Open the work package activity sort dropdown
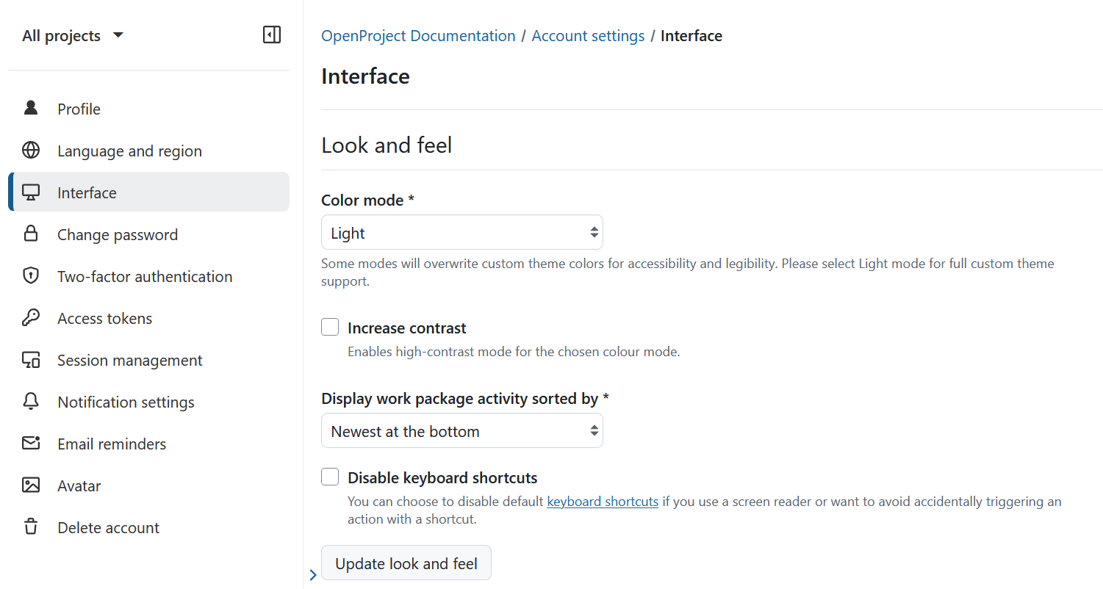1103x589 pixels. tap(461, 431)
